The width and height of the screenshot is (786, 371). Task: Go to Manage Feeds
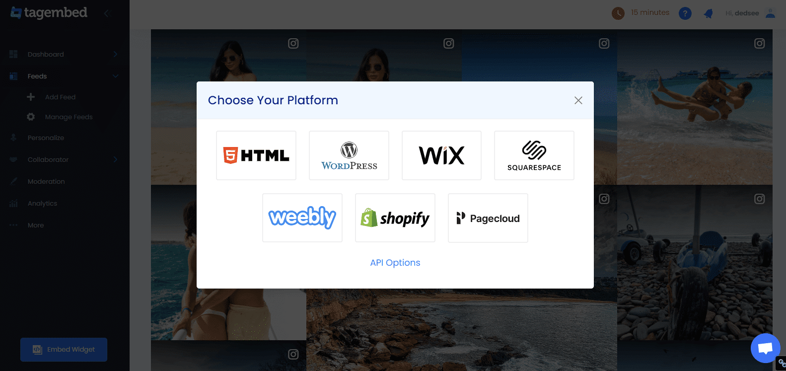coord(69,117)
